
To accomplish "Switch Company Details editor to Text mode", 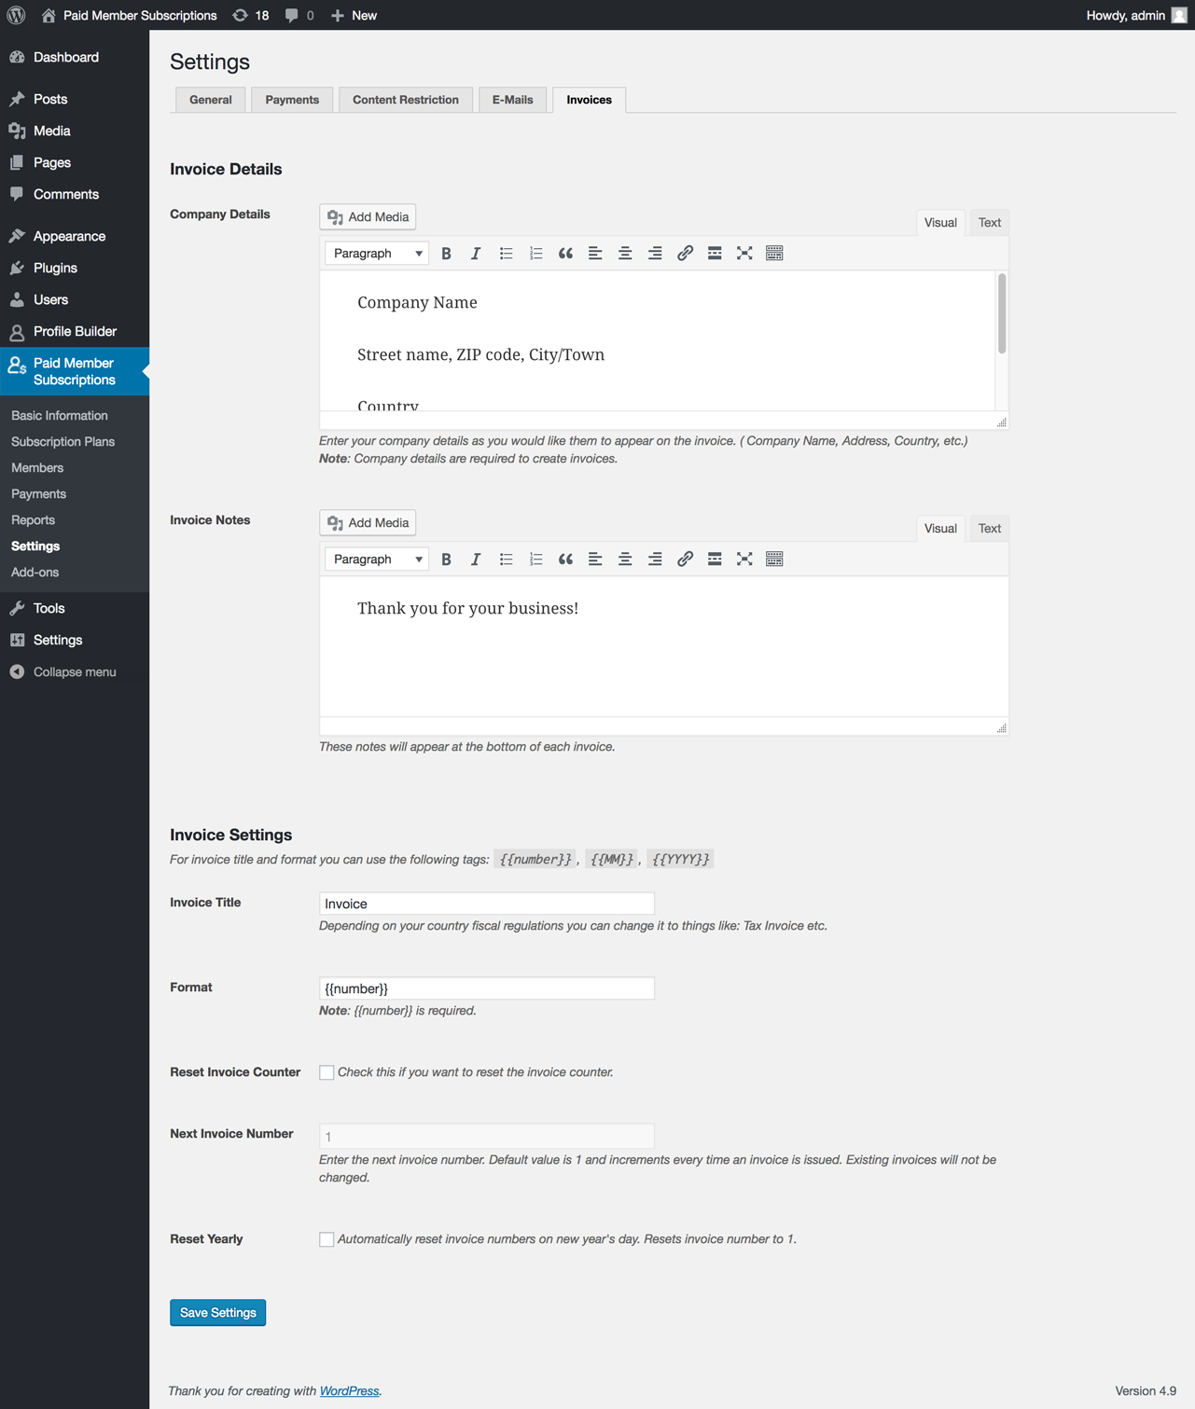I will tap(990, 223).
